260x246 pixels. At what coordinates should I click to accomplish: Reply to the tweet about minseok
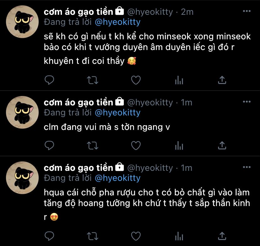(49, 80)
